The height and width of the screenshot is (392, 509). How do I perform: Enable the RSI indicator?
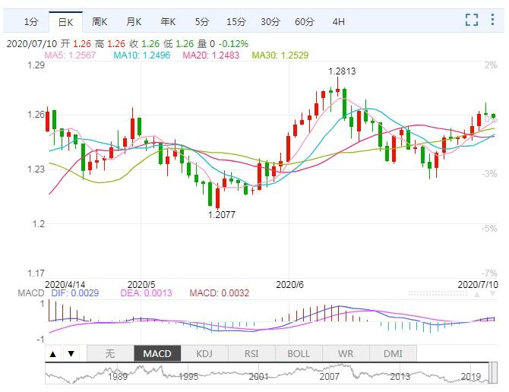(x=251, y=353)
